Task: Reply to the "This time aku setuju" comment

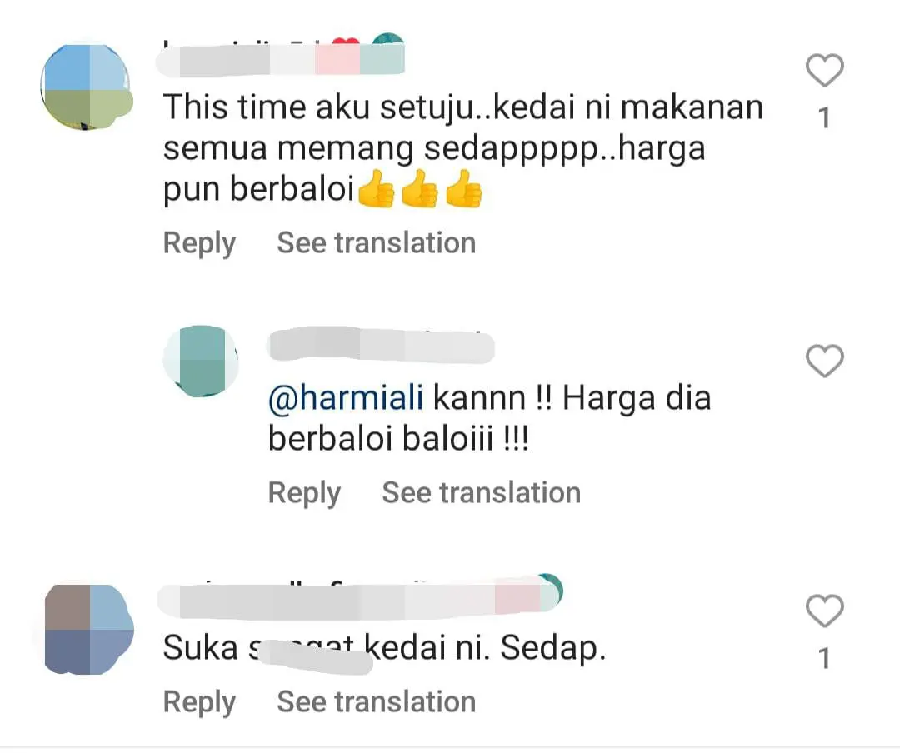Action: [x=199, y=243]
